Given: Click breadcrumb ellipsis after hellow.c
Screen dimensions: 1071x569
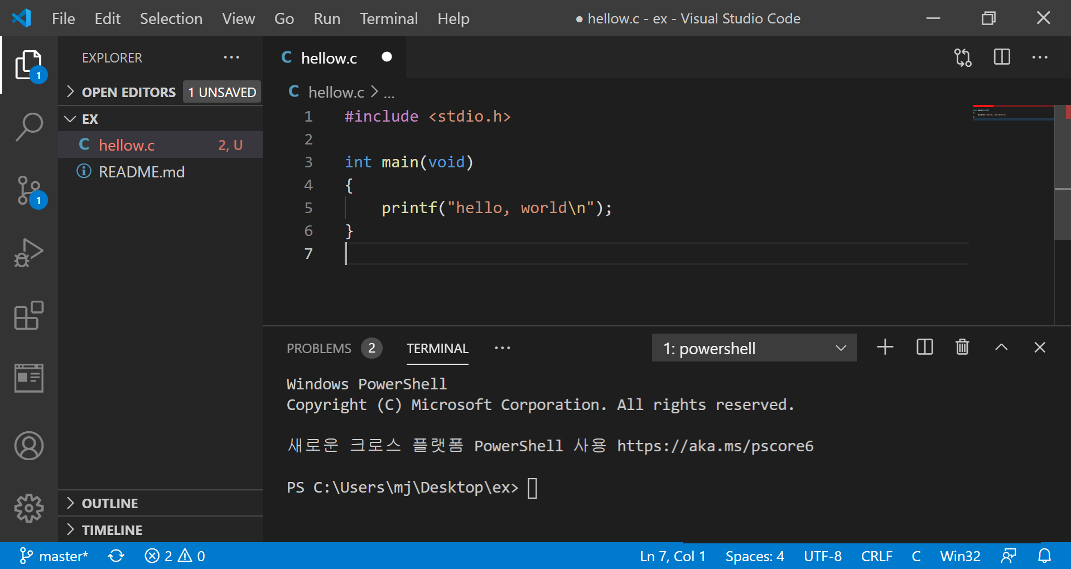Looking at the screenshot, I should (389, 93).
